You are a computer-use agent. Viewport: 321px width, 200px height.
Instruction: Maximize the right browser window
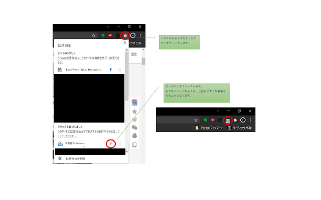pyautogui.click(x=239, y=111)
